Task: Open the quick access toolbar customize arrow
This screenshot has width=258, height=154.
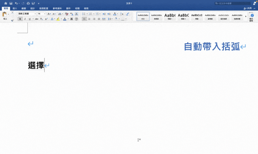Action: (x=39, y=3)
